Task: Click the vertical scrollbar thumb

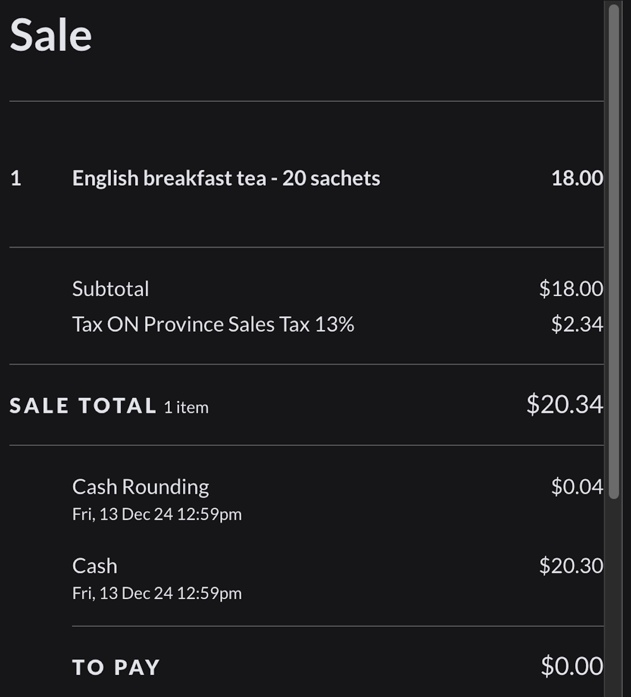Action: (614, 251)
